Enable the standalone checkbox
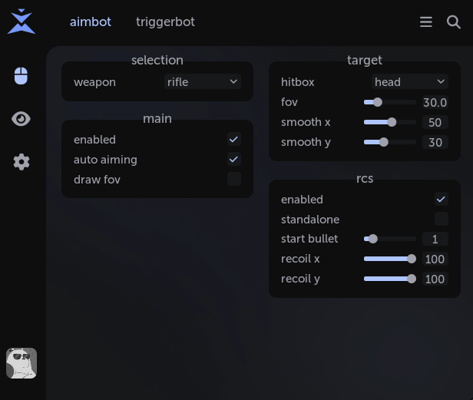 coord(442,220)
